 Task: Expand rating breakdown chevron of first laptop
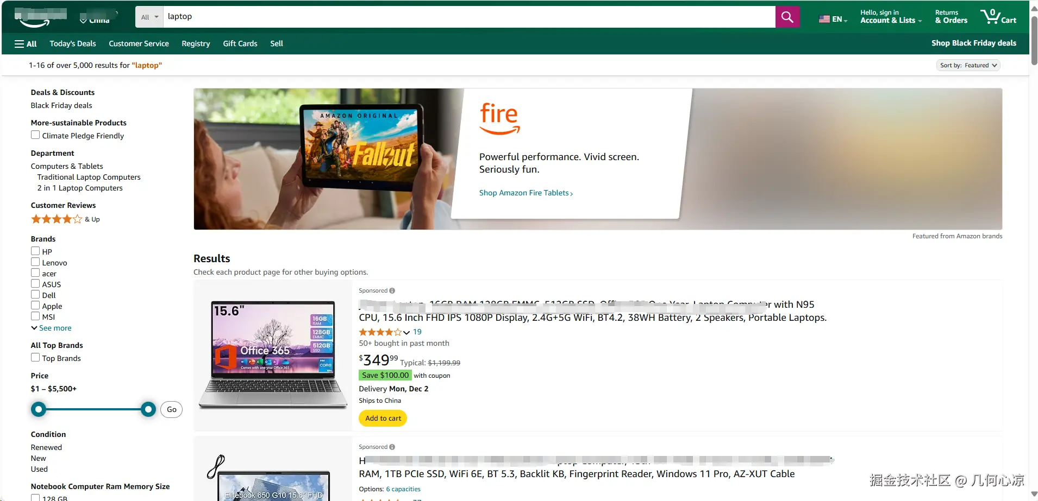coord(407,333)
